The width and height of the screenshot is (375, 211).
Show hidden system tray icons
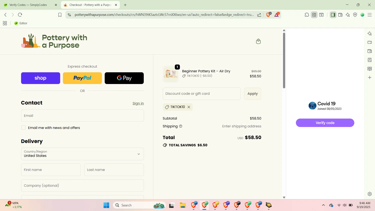coord(323,205)
